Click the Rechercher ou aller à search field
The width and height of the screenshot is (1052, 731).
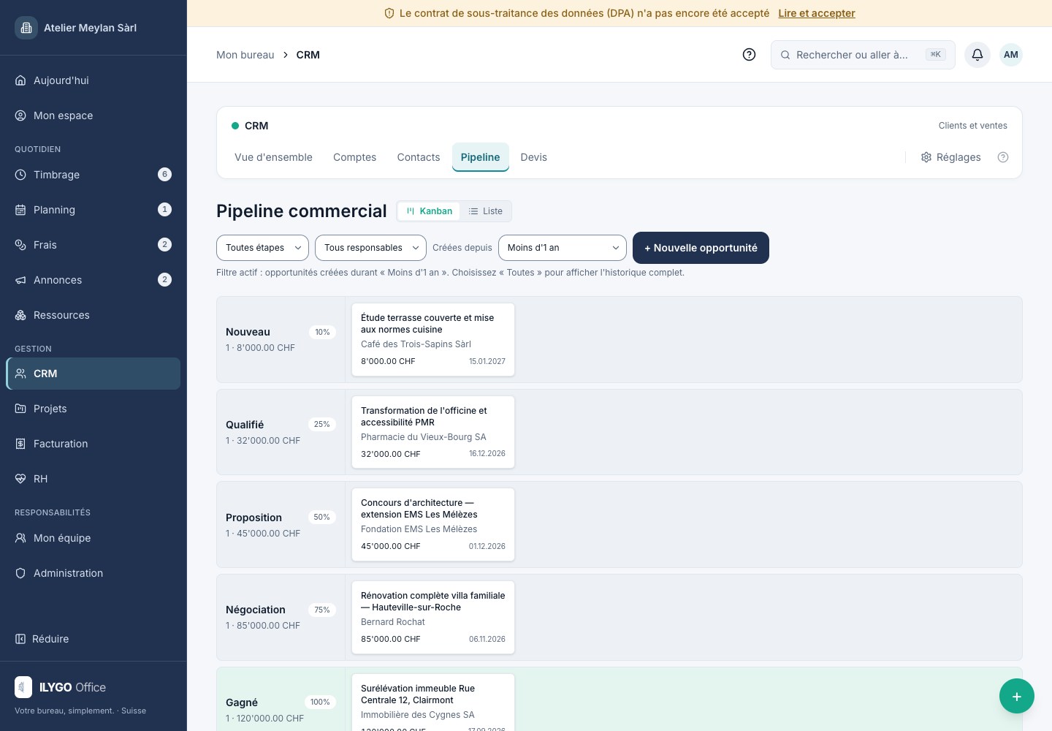(863, 55)
